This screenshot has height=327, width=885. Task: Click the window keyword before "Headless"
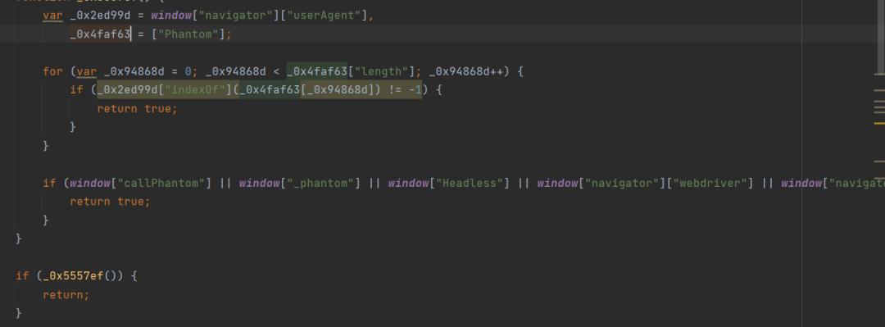(x=408, y=183)
